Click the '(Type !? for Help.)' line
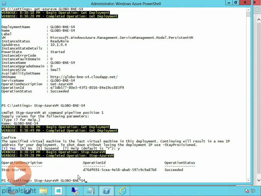Screen dimensions: 261x196 point(21,120)
